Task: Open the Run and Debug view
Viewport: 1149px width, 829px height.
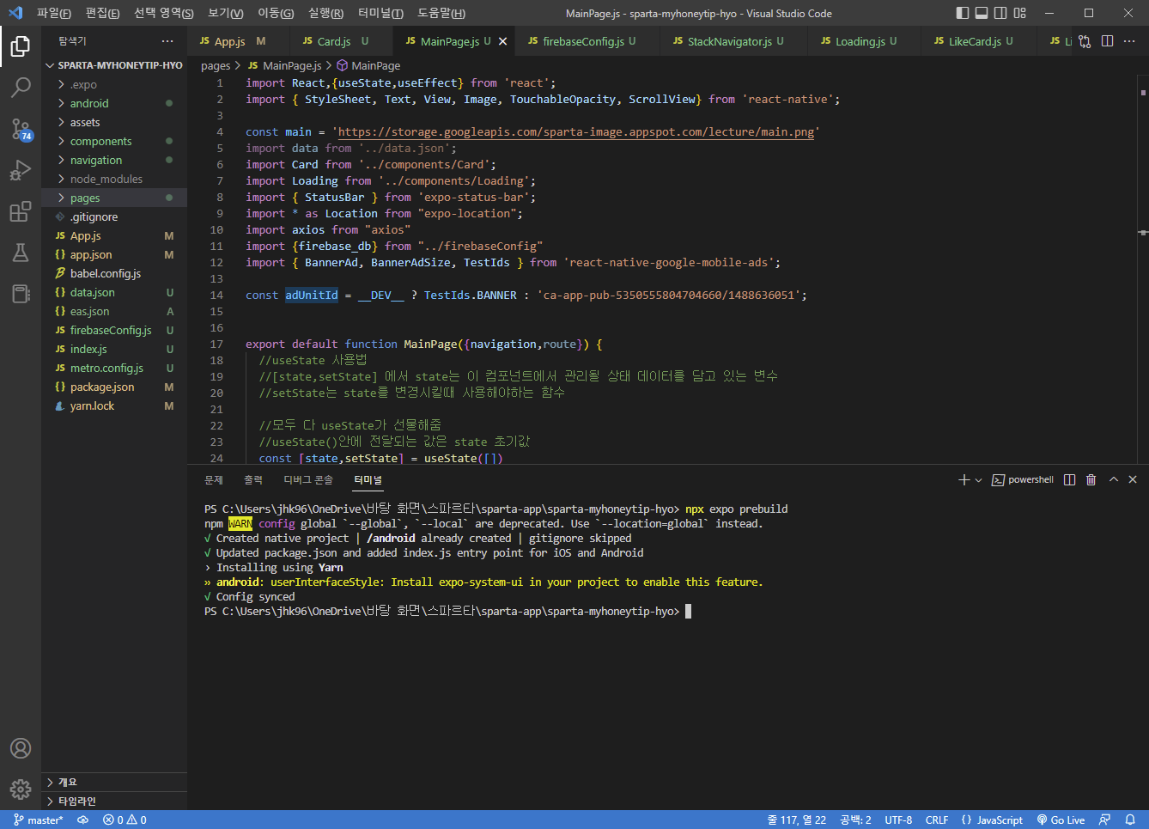Action: [21, 170]
